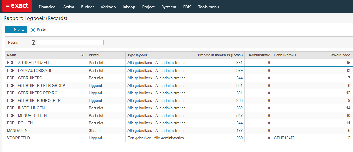Screen dimensions: 353x152
Task: Open the Verkoop menu
Action: pyautogui.click(x=108, y=7)
